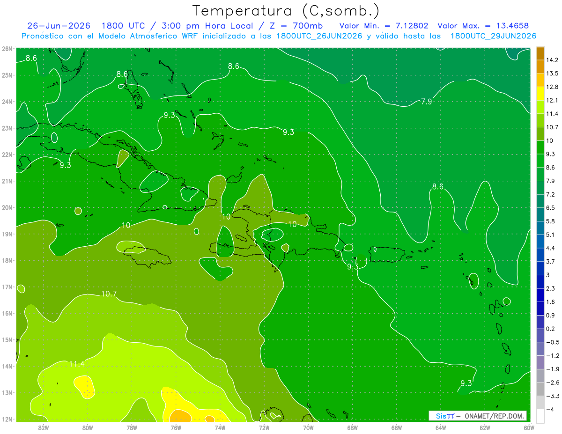Click the "2.3" colorbar value
Viewport: 562px width, 434px height.
[x=551, y=288]
